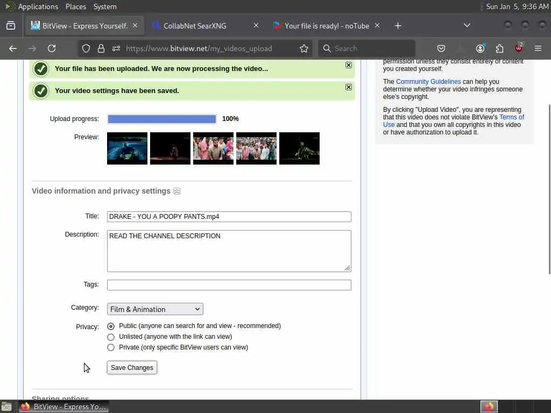The height and width of the screenshot is (413, 551).
Task: Click the 100% upload percentage text
Action: coord(230,119)
